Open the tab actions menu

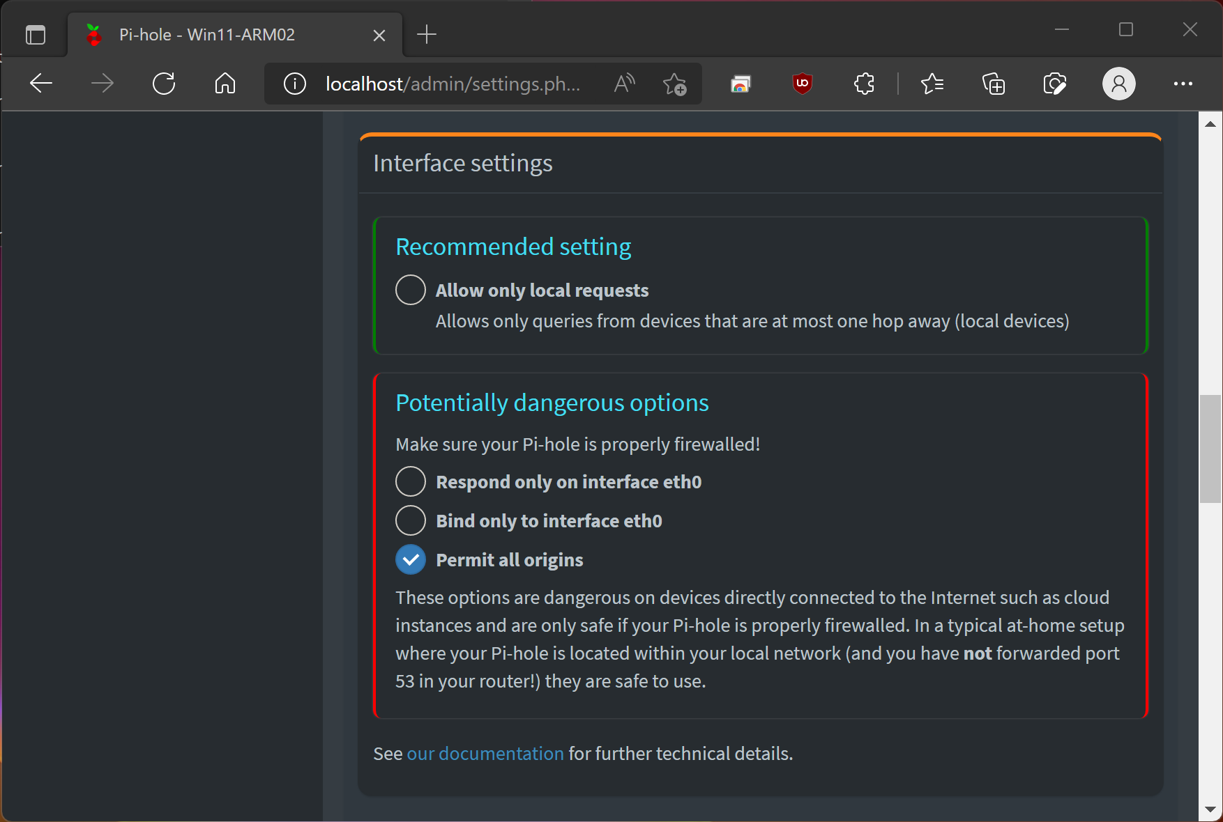point(36,35)
